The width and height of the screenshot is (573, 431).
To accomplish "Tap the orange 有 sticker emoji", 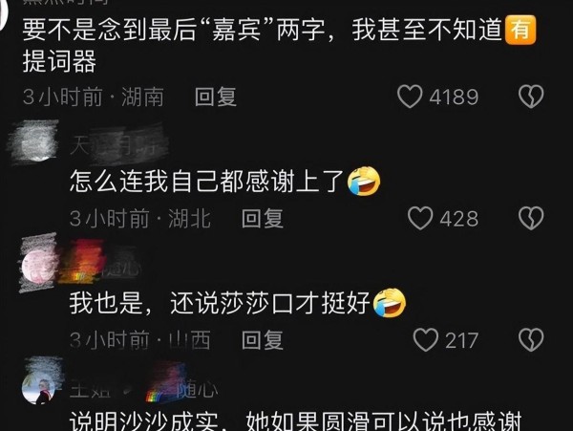I will pyautogui.click(x=520, y=30).
